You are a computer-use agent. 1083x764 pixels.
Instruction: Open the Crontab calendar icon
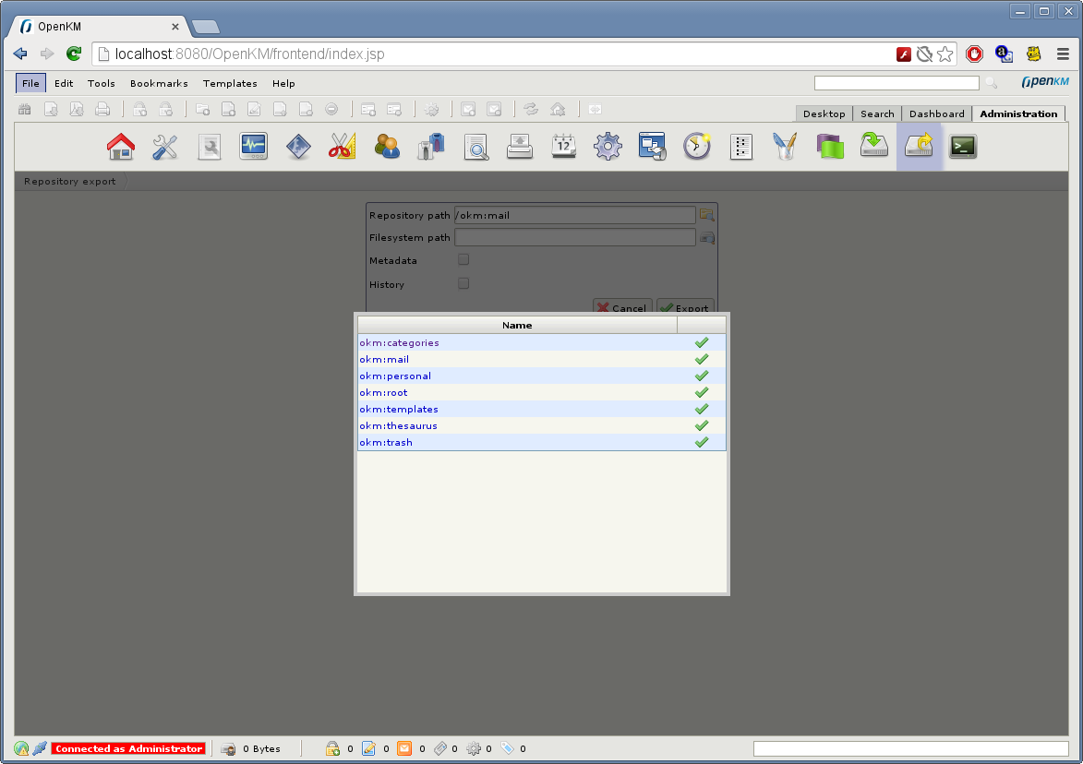click(564, 146)
